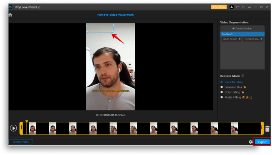Click the Create Section button
This screenshot has height=155, width=272.
tap(242, 28)
